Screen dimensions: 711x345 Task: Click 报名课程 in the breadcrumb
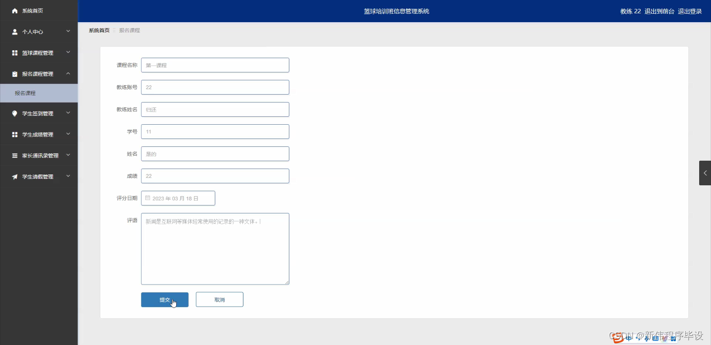pos(129,31)
